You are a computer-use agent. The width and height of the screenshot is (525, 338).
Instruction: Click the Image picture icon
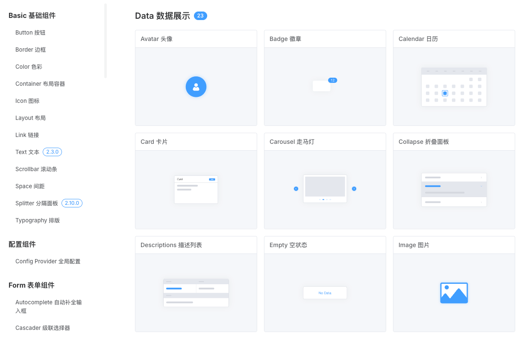click(x=454, y=293)
